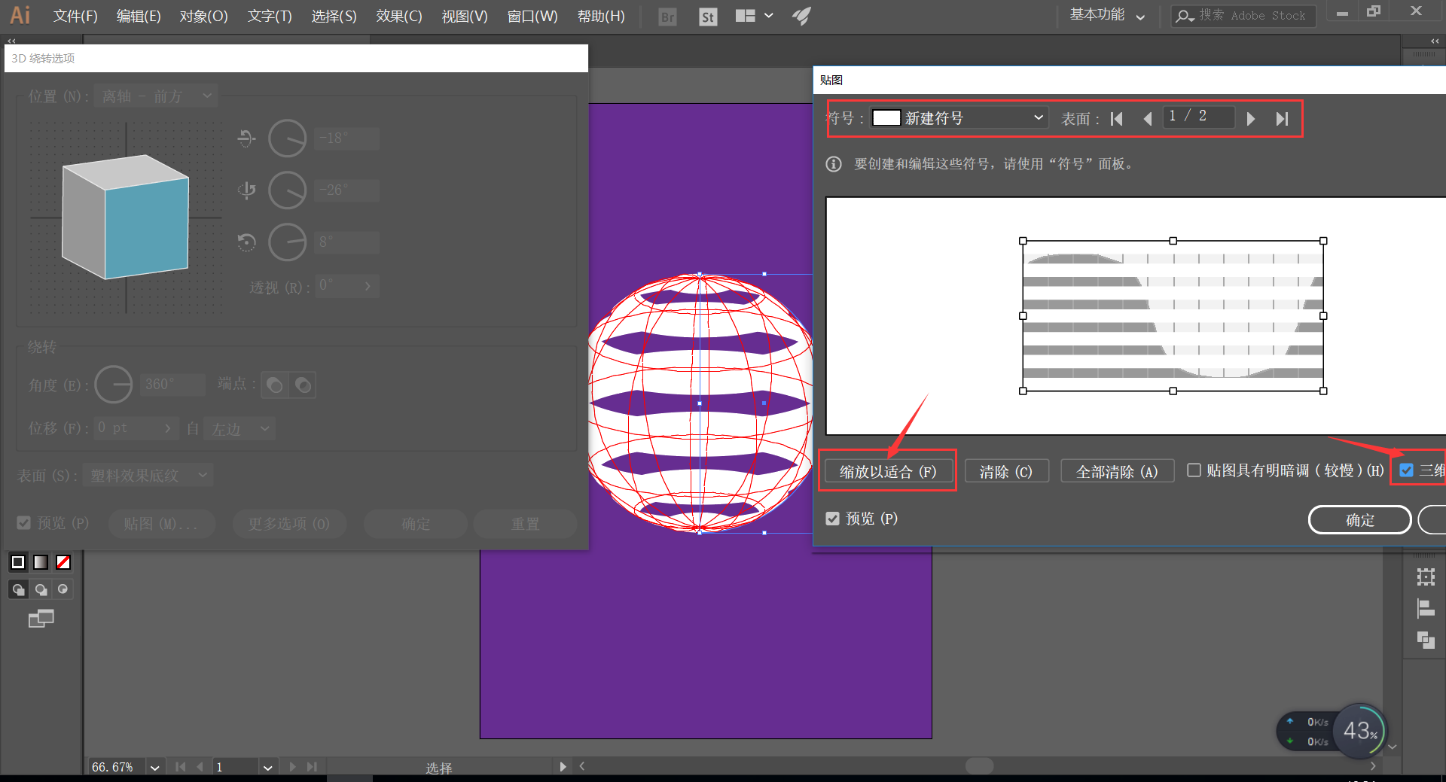Open the 效果(C) menu
The height and width of the screenshot is (782, 1446).
click(x=399, y=16)
